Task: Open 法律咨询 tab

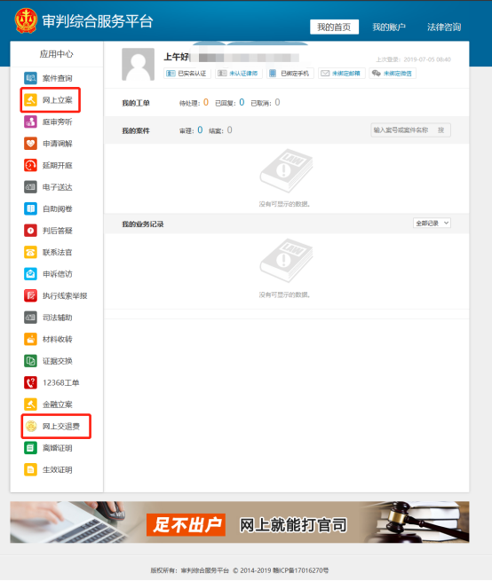Action: click(x=444, y=27)
